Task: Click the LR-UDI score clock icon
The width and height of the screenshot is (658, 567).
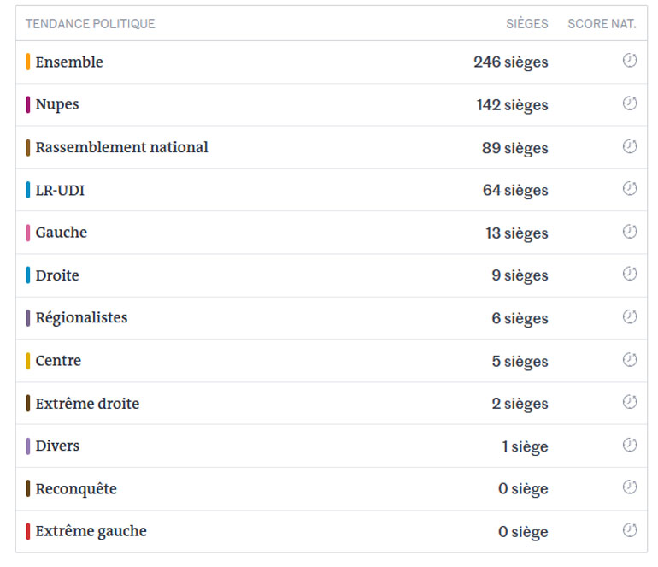Action: (630, 188)
